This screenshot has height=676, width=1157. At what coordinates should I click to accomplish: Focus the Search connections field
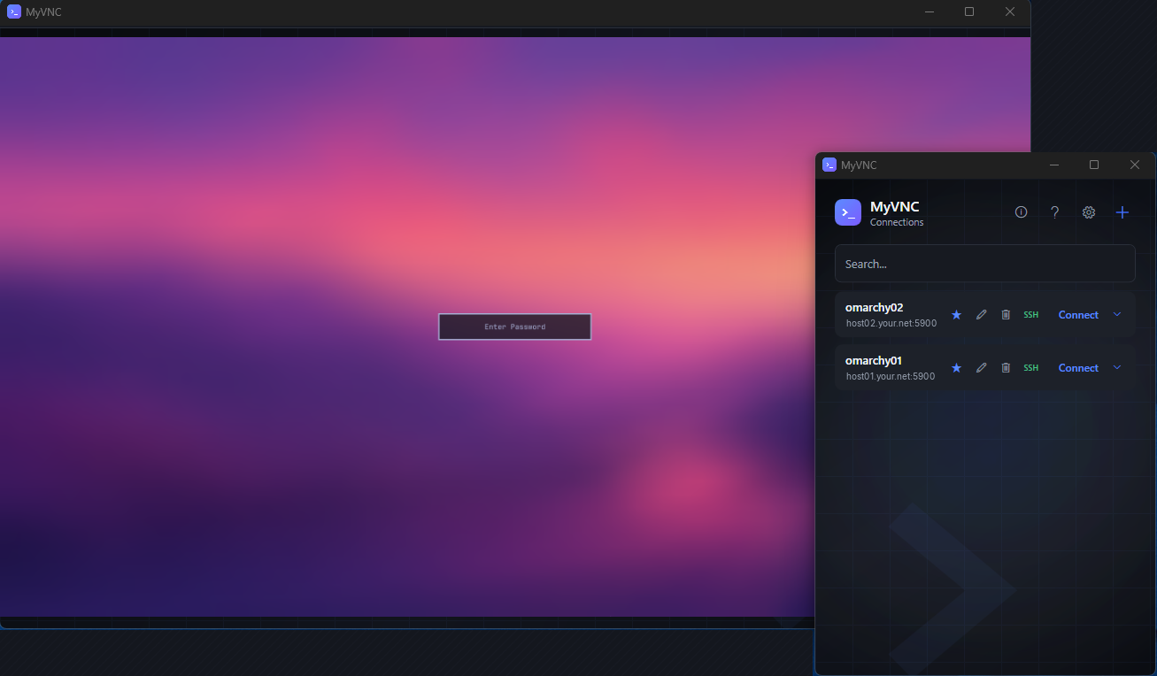pyautogui.click(x=984, y=264)
